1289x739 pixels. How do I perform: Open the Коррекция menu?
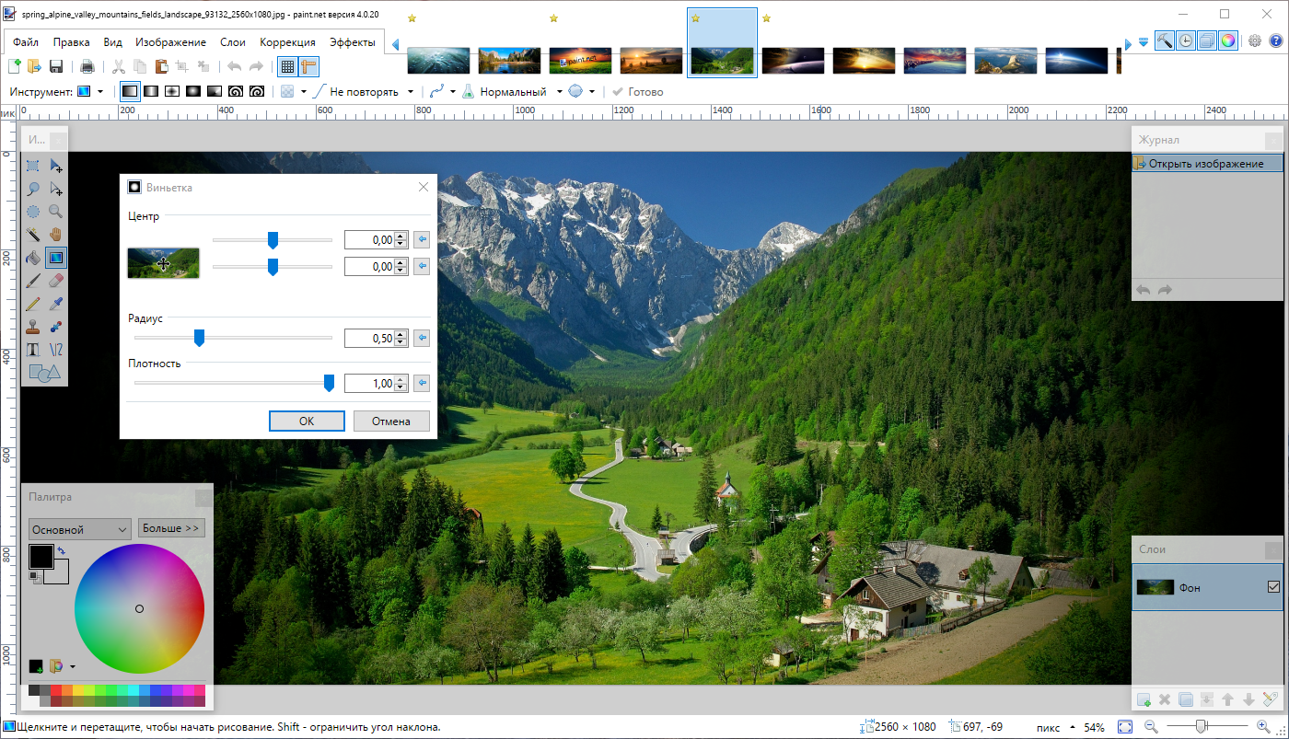tap(287, 42)
